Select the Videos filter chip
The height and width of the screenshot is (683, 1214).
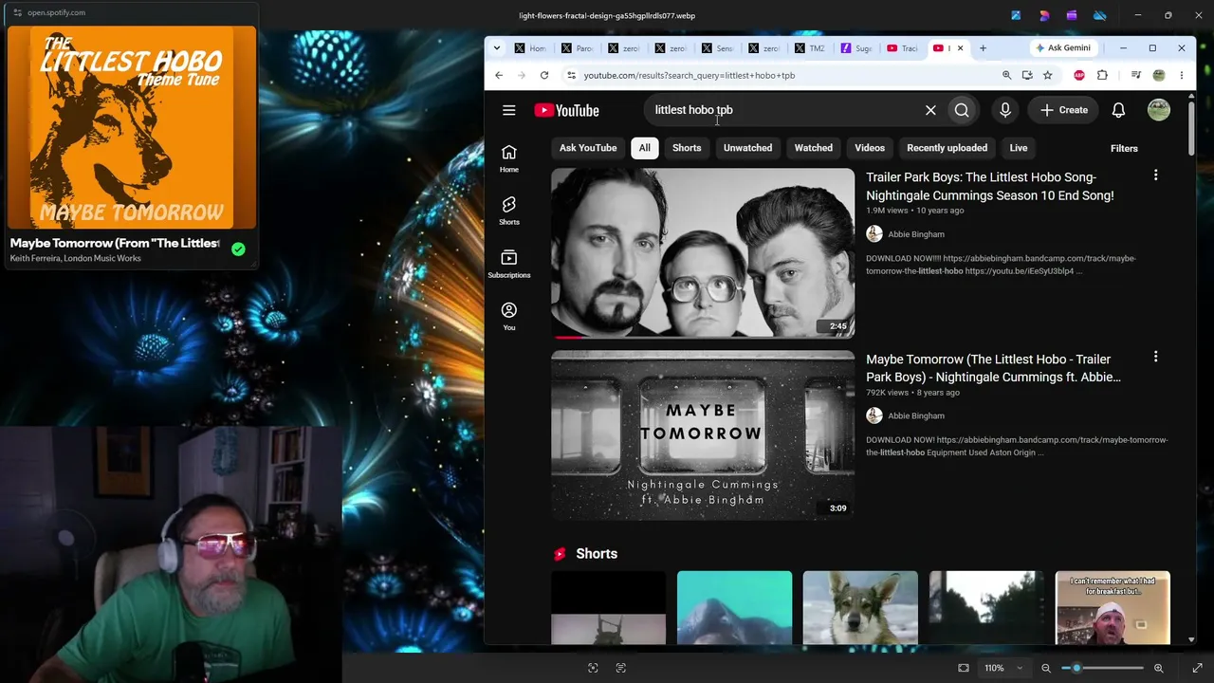click(870, 148)
